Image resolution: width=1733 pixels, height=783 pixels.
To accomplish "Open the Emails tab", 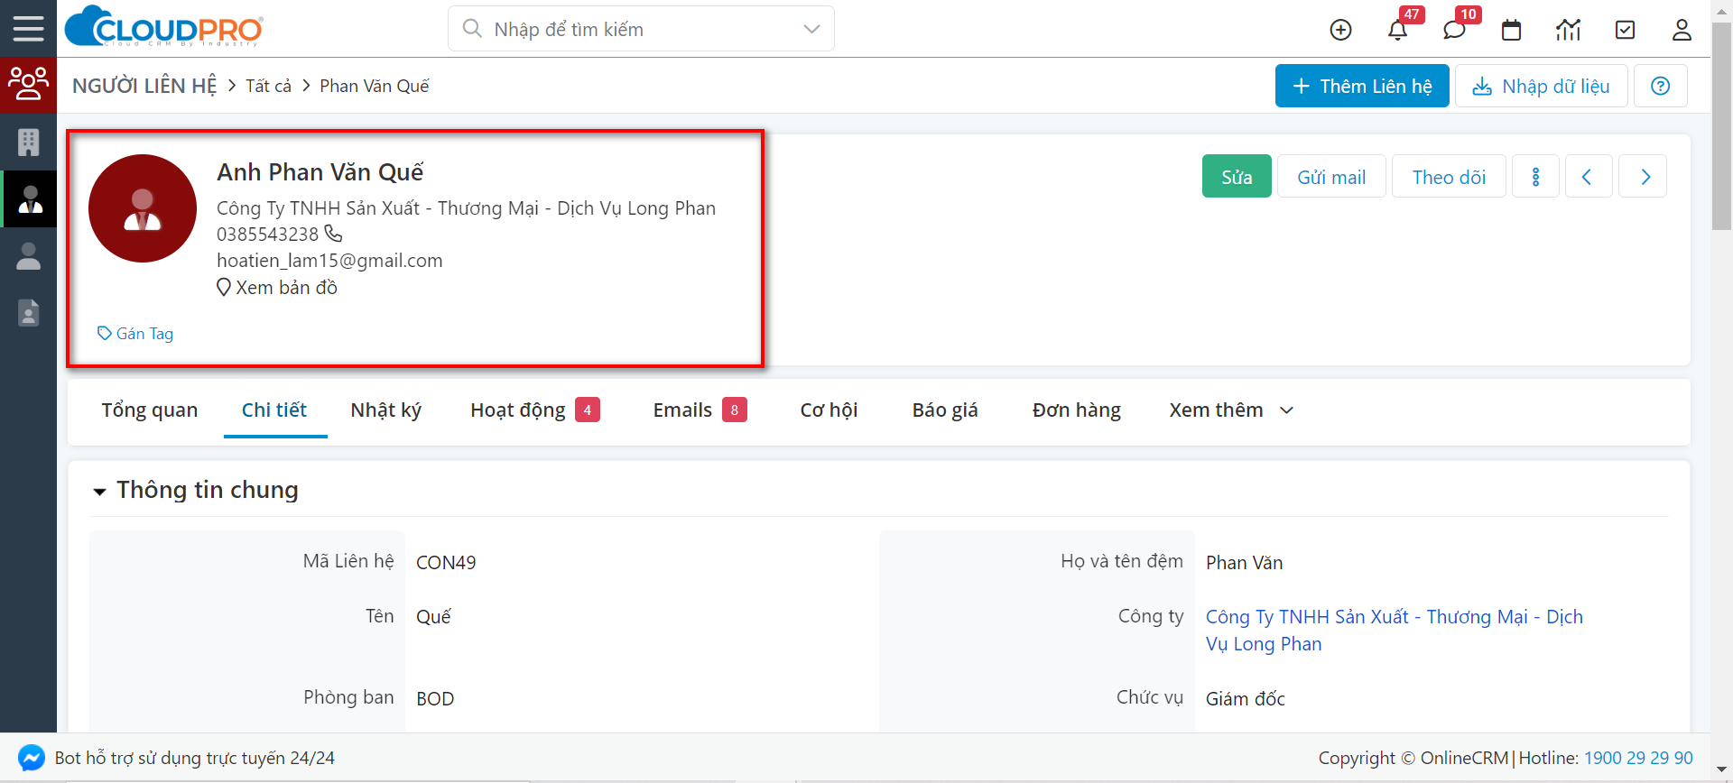I will (700, 410).
